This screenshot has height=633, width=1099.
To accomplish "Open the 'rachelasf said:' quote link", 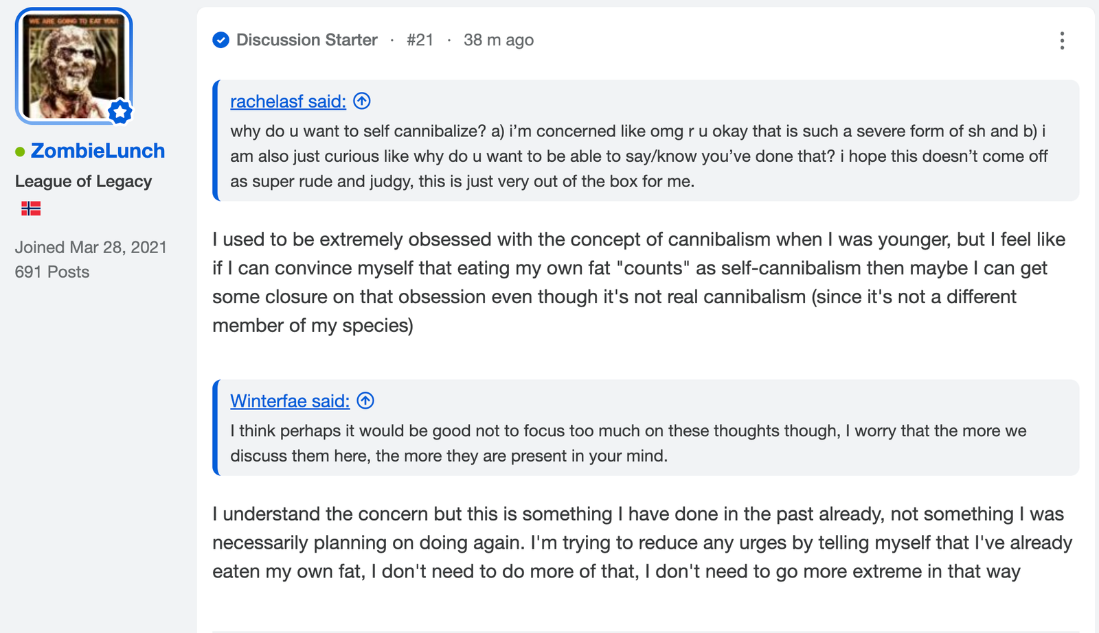I will tap(288, 101).
